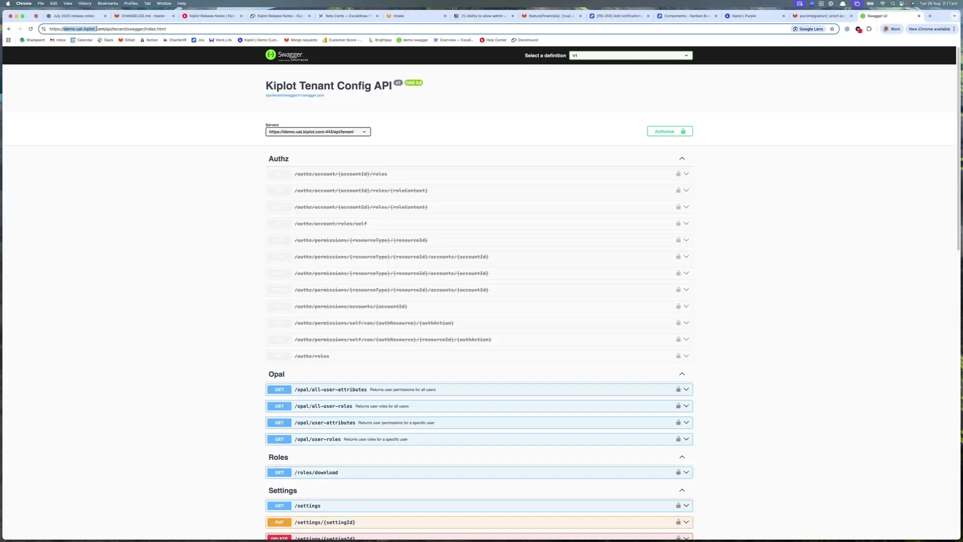963x542 pixels.
Task: Open the Select a definition v1 dropdown
Action: [630, 56]
